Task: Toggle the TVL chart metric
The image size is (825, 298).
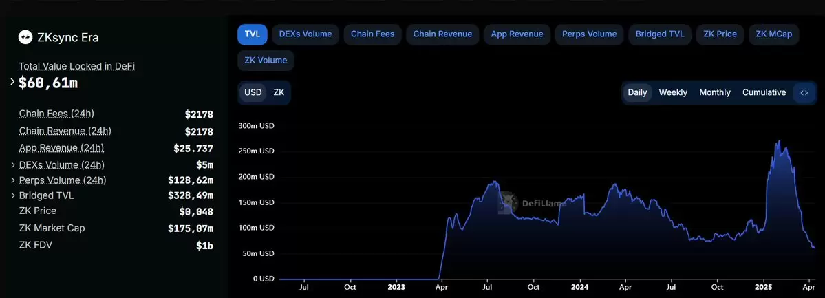Action: (x=253, y=34)
